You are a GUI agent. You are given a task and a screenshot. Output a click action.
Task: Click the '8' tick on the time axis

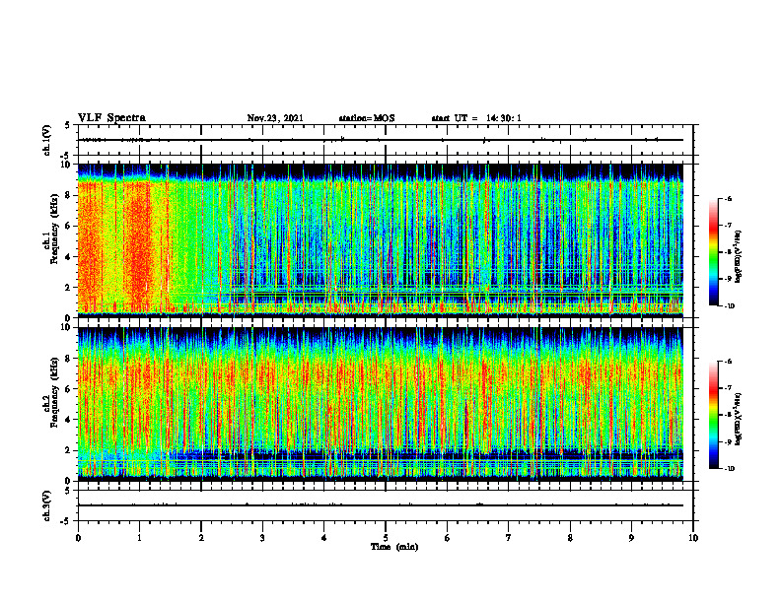(570, 538)
